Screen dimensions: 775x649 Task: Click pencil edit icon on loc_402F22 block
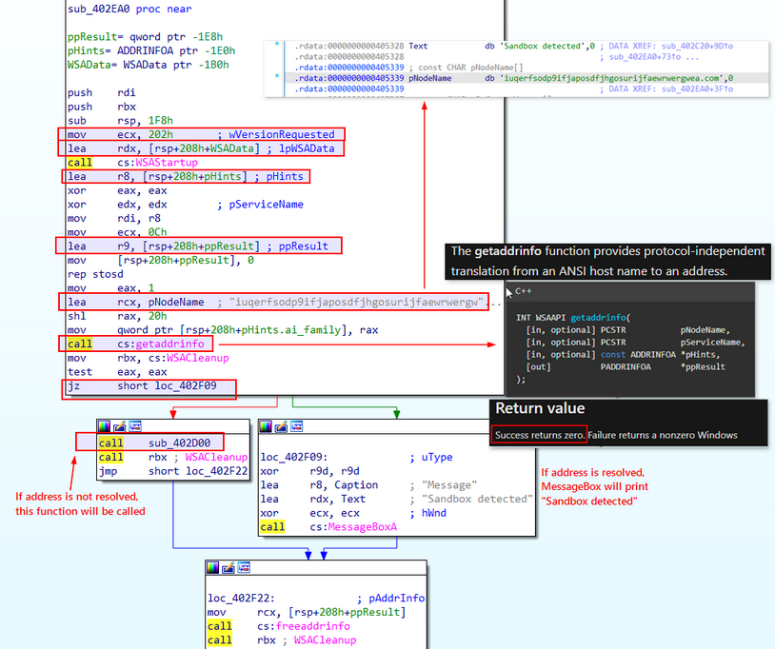pos(229,567)
